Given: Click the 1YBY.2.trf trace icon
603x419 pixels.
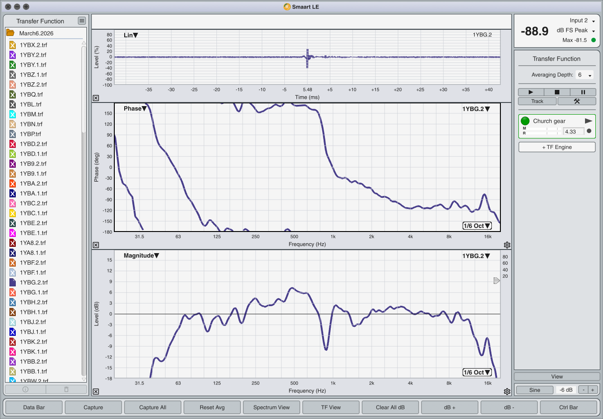Looking at the screenshot, I should 13,55.
